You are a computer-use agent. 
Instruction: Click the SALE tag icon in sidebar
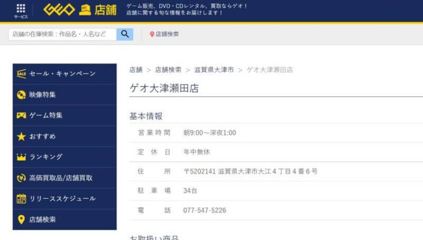[x=21, y=74]
